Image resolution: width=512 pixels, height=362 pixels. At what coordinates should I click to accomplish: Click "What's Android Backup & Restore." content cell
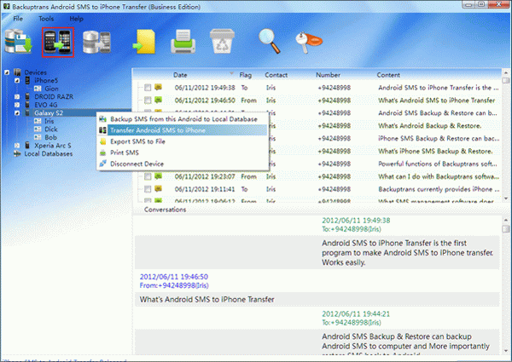430,126
